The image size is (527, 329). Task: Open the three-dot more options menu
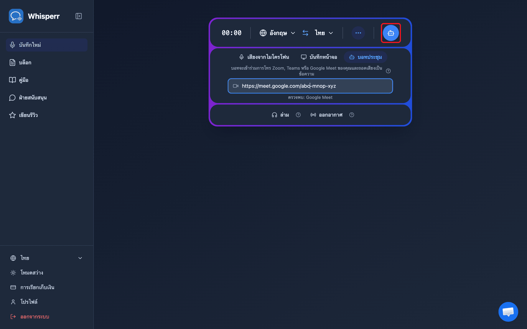tap(358, 33)
